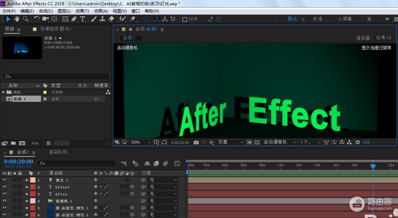Take a snapshot with the camera icon
Screen dimensions: 398x218
pos(196,142)
